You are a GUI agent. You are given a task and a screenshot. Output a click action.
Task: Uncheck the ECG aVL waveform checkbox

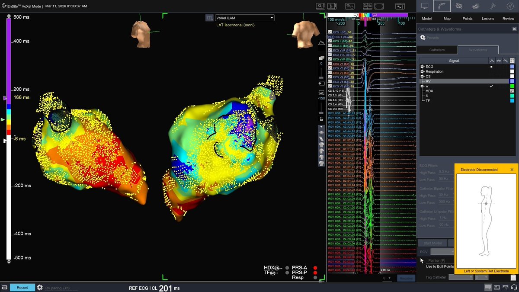tap(330, 55)
